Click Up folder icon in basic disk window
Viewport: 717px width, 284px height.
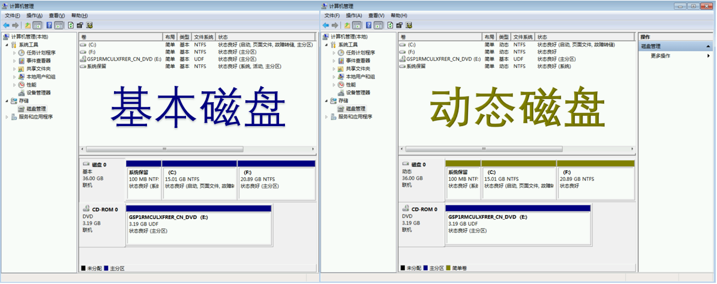coord(28,25)
